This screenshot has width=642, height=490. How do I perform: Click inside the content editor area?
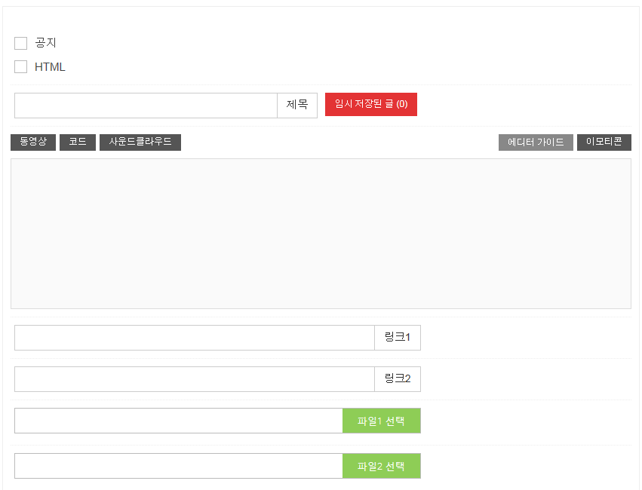[321, 234]
